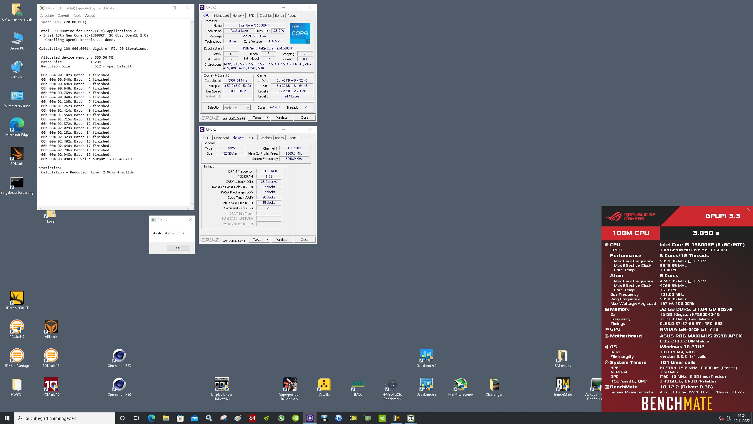Launch Geekbench 5 shortcut
Screen dimensions: 753x424
(x=426, y=358)
